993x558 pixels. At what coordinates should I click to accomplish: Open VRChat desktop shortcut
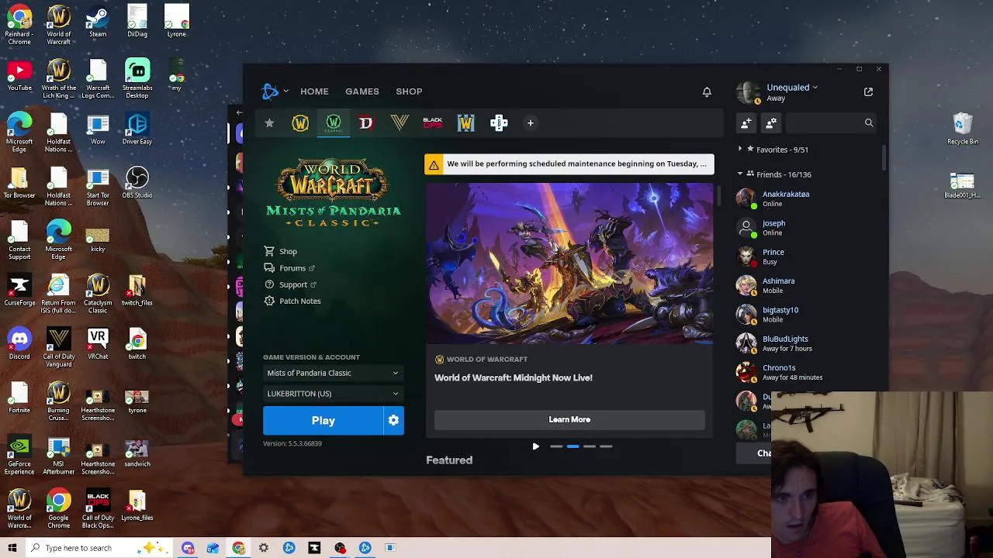[x=98, y=344]
